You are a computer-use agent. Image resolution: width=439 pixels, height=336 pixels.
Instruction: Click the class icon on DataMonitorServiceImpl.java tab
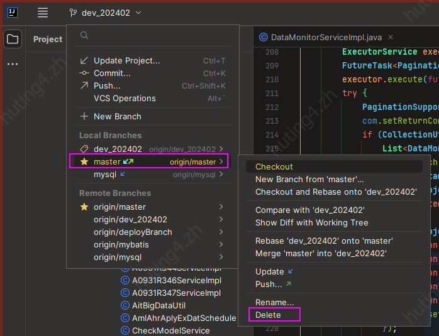(263, 37)
